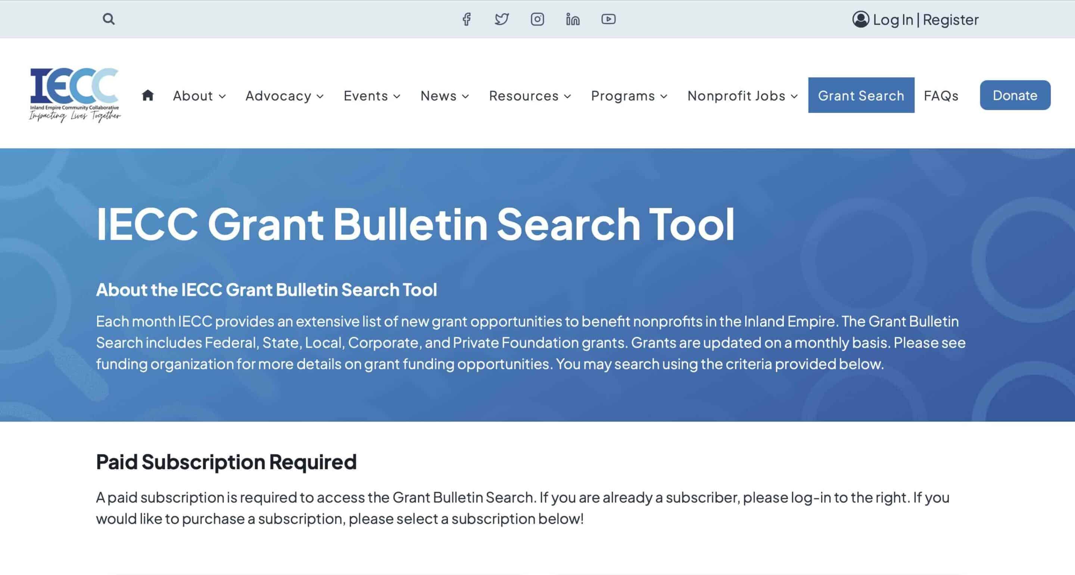Open the Nonprofit Jobs menu

point(736,96)
